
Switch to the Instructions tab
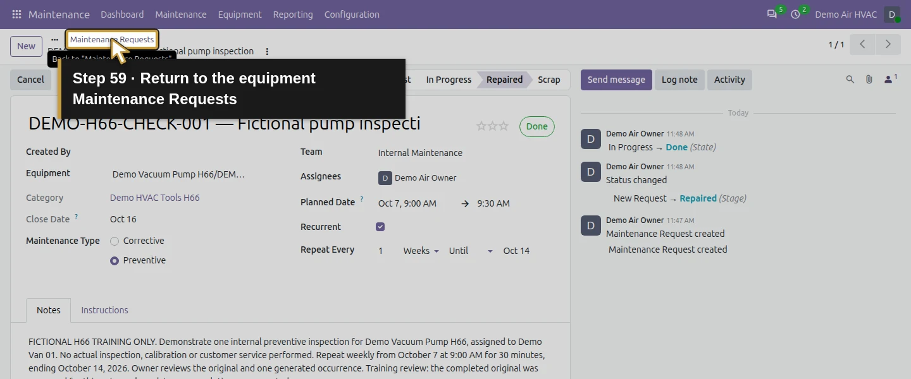tap(104, 310)
